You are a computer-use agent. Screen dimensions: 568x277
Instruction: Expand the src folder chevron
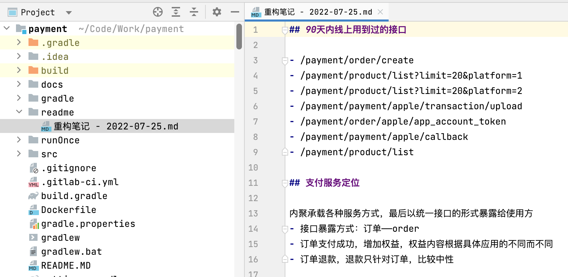[19, 154]
